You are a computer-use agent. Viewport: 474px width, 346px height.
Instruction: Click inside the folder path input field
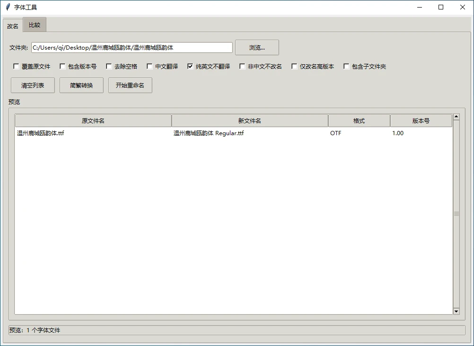(x=132, y=47)
